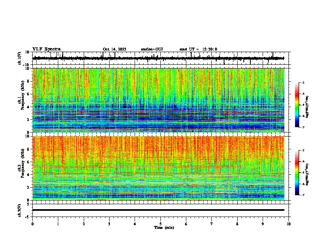Click the "-7" label on the ch.1 color bar
The image size is (325, 251).
tap(302, 127)
